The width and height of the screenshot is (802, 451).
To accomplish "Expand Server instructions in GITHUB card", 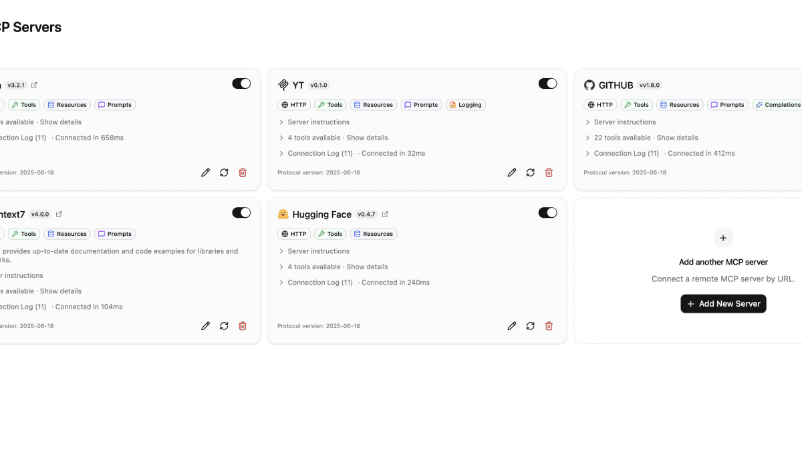I will (620, 122).
